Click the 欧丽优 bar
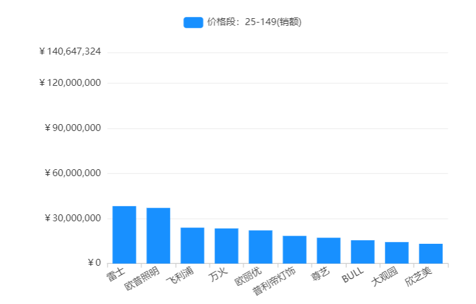Screen dimensions: 476x304 click(x=260, y=246)
